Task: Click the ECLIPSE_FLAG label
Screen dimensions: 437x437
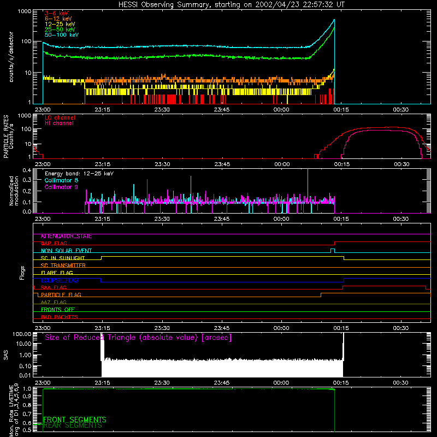Action: pyautogui.click(x=60, y=280)
